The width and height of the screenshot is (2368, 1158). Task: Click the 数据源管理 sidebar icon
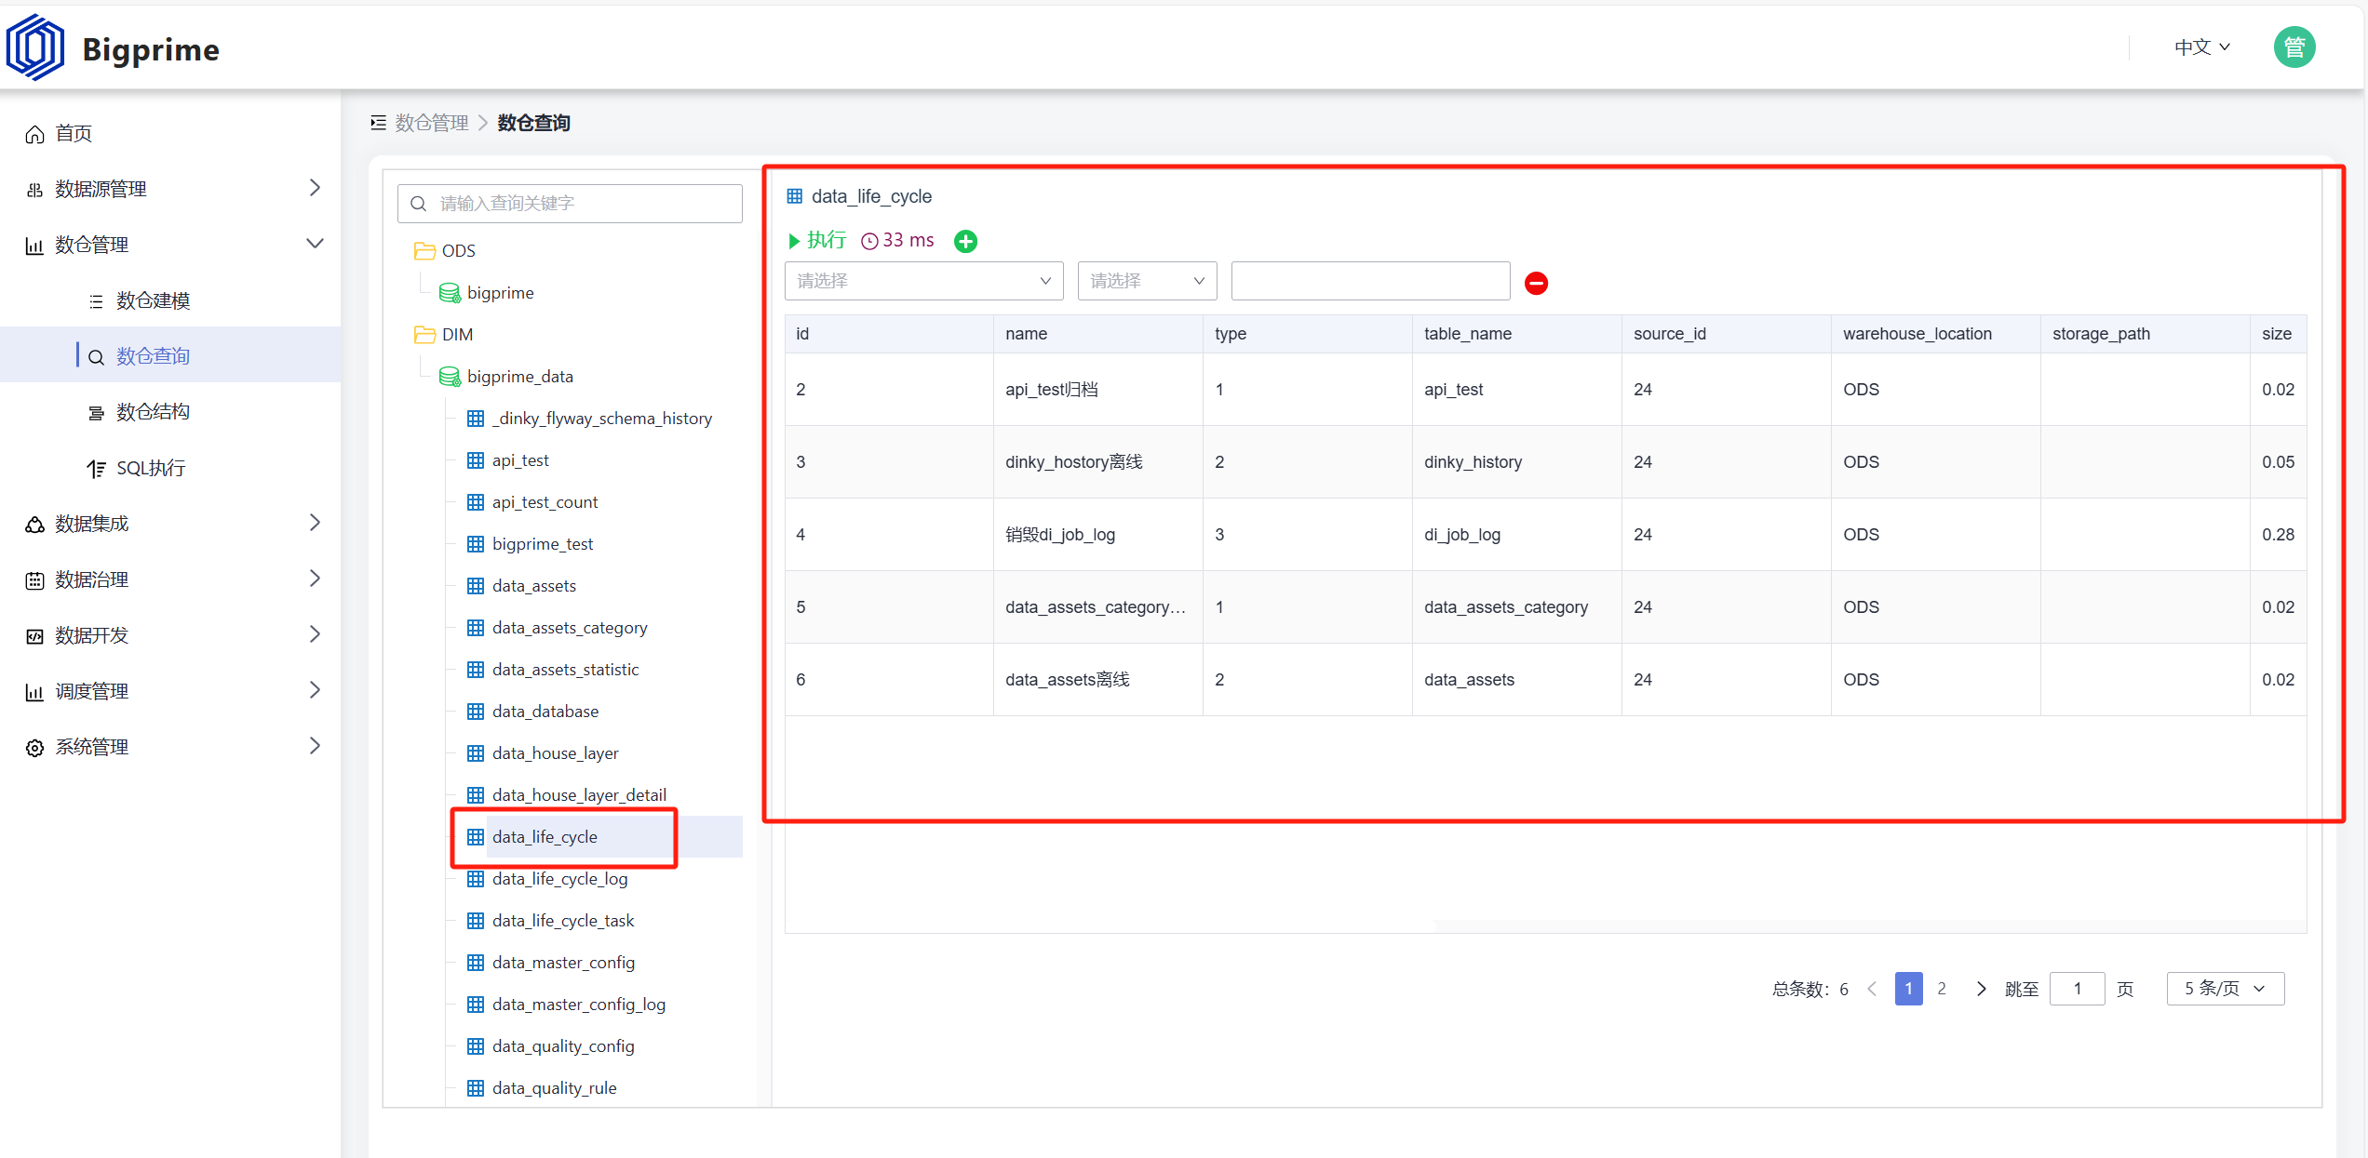click(34, 190)
